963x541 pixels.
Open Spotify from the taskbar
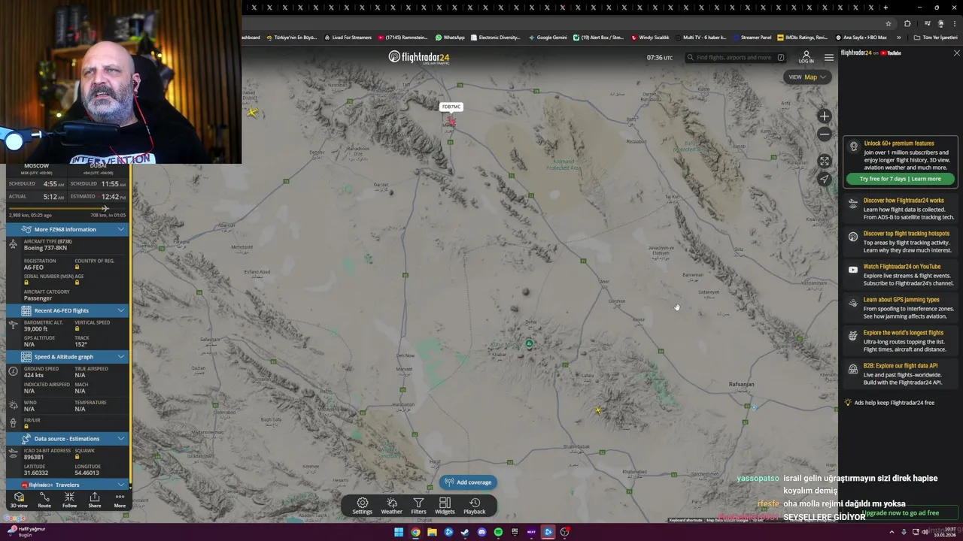(x=498, y=532)
